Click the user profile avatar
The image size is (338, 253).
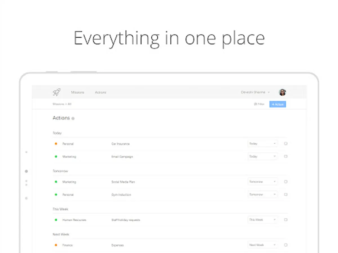pyautogui.click(x=282, y=92)
